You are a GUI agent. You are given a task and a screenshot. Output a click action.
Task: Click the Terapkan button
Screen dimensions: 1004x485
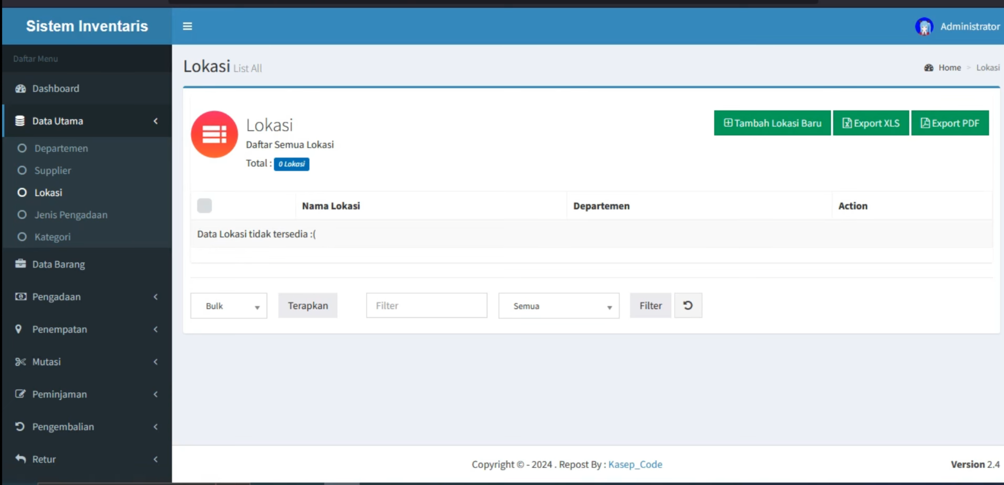pyautogui.click(x=308, y=305)
